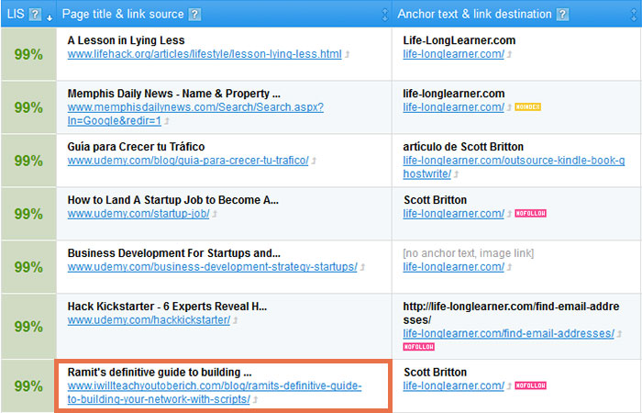Select title 'A Lesson in Lying Less'
Viewport: 642px width, 413px height.
pyautogui.click(x=127, y=40)
